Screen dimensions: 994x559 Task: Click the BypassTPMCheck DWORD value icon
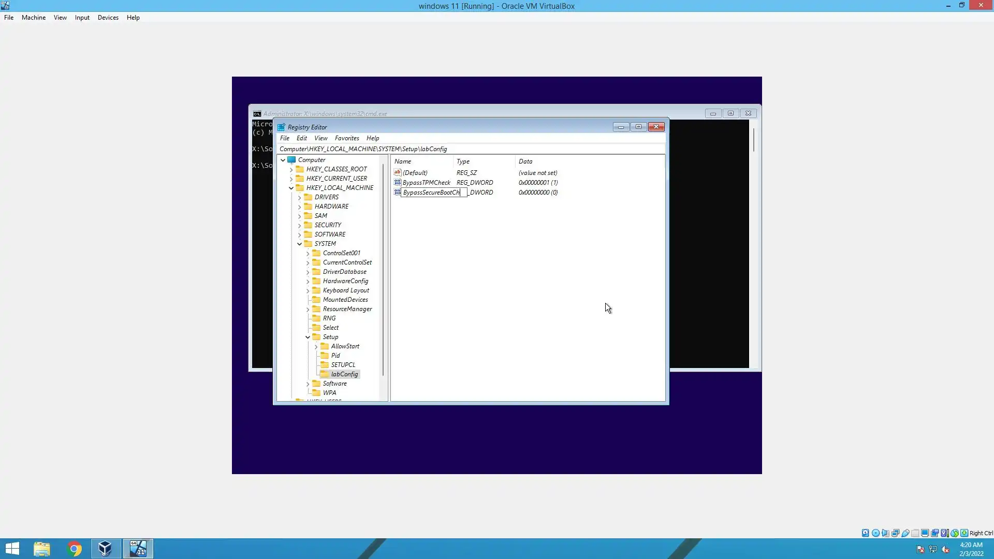(x=397, y=182)
